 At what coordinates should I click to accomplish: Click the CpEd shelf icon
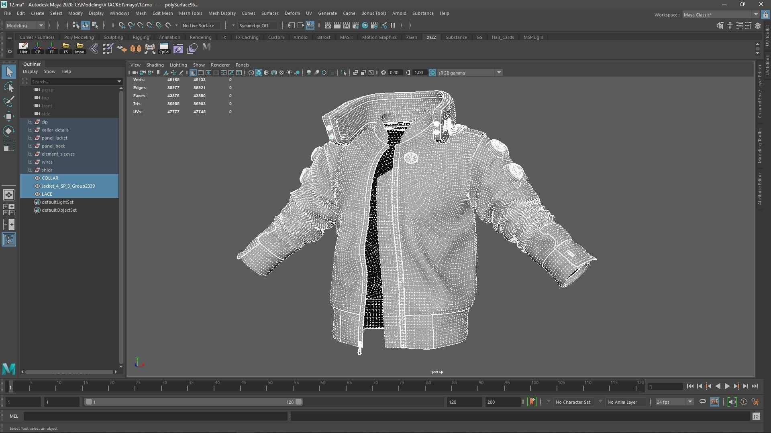point(164,48)
